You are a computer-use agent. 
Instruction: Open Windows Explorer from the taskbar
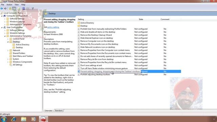pyautogui.click(x=24, y=119)
